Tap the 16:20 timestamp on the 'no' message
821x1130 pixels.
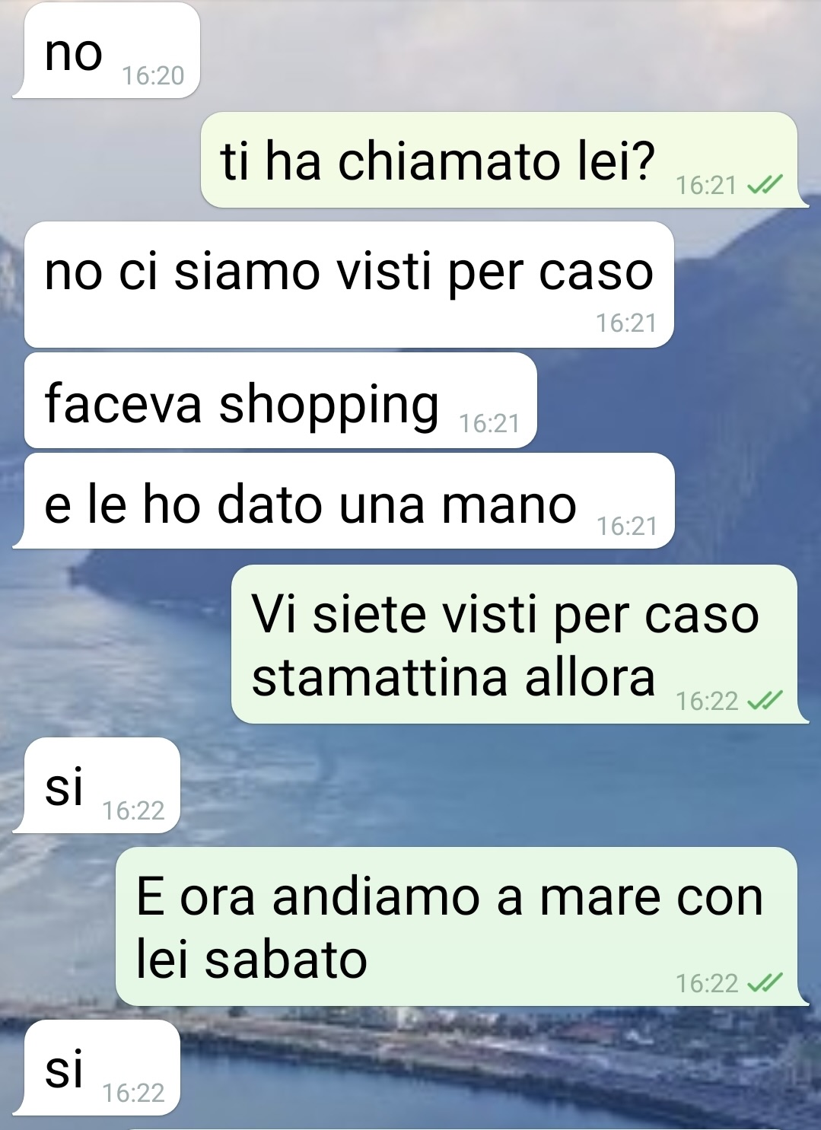tap(153, 75)
